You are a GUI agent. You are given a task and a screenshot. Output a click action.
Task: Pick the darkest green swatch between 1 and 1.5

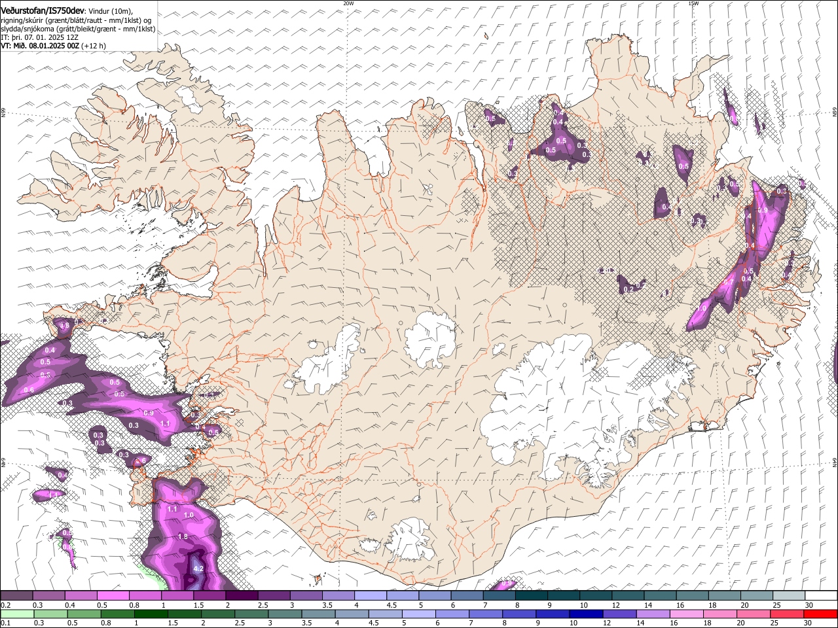[x=151, y=614]
